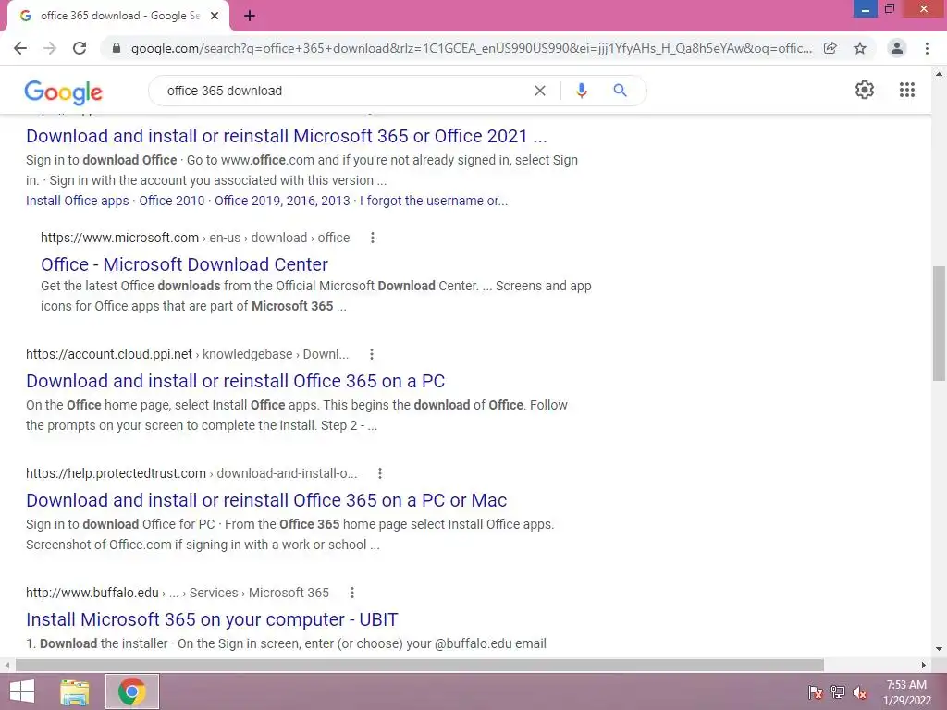The height and width of the screenshot is (710, 947).
Task: Submit search with the magnifier icon
Action: tap(620, 91)
